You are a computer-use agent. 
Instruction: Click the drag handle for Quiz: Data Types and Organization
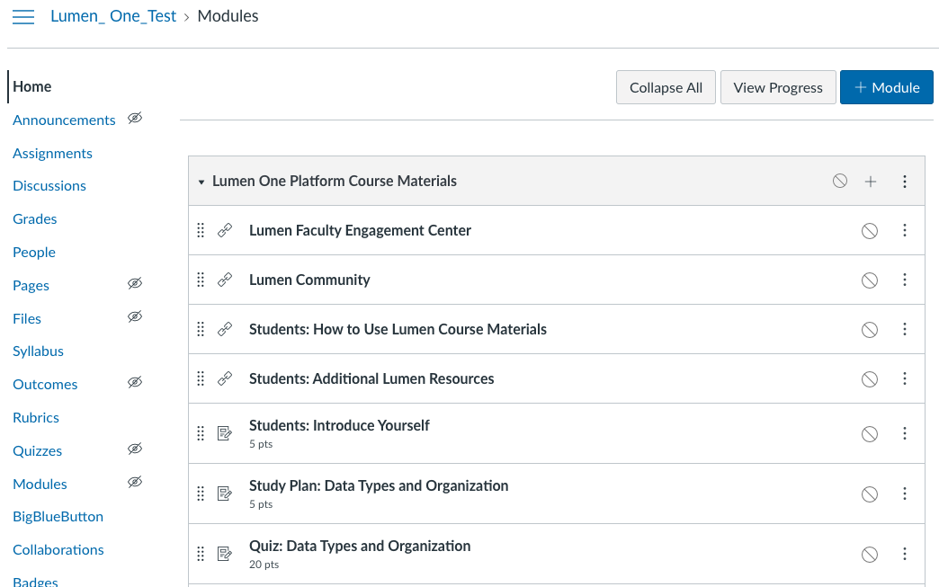(201, 554)
